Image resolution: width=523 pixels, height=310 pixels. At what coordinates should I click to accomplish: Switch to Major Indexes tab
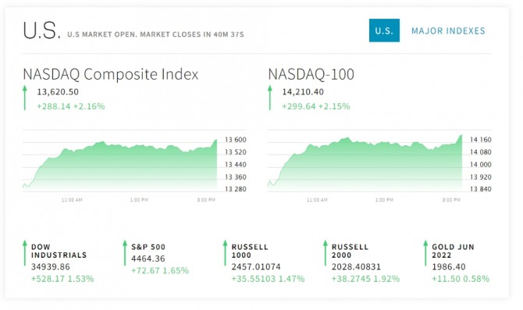coord(448,30)
